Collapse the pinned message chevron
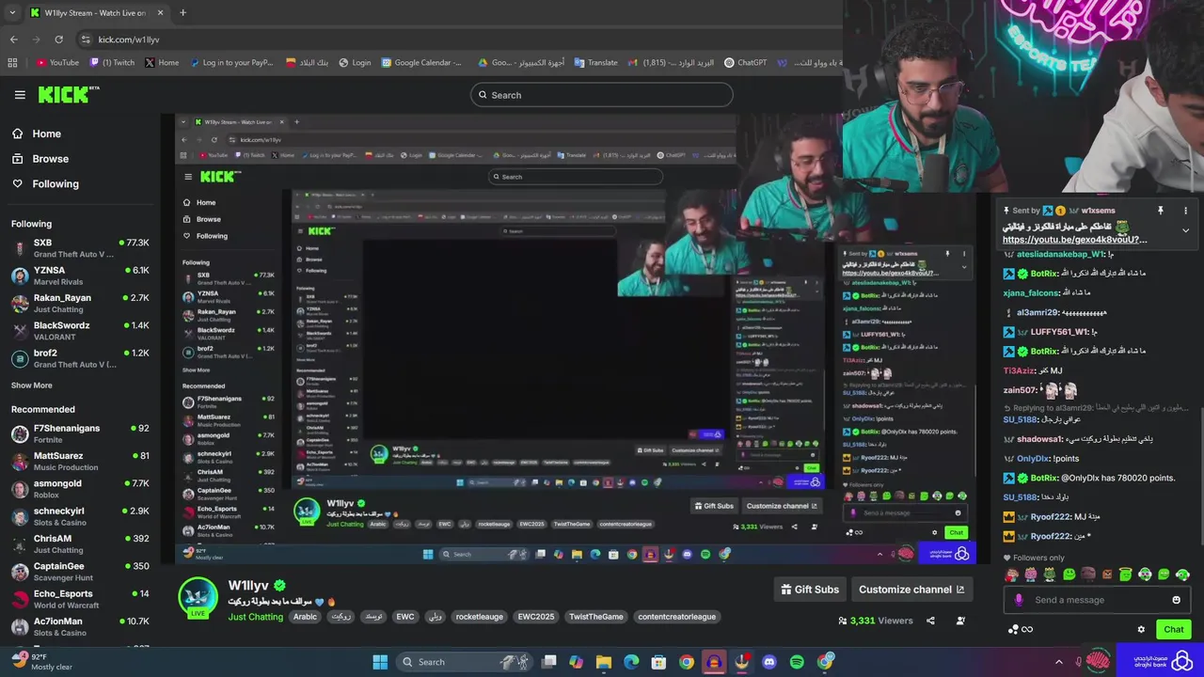This screenshot has height=677, width=1204. coord(1185,230)
